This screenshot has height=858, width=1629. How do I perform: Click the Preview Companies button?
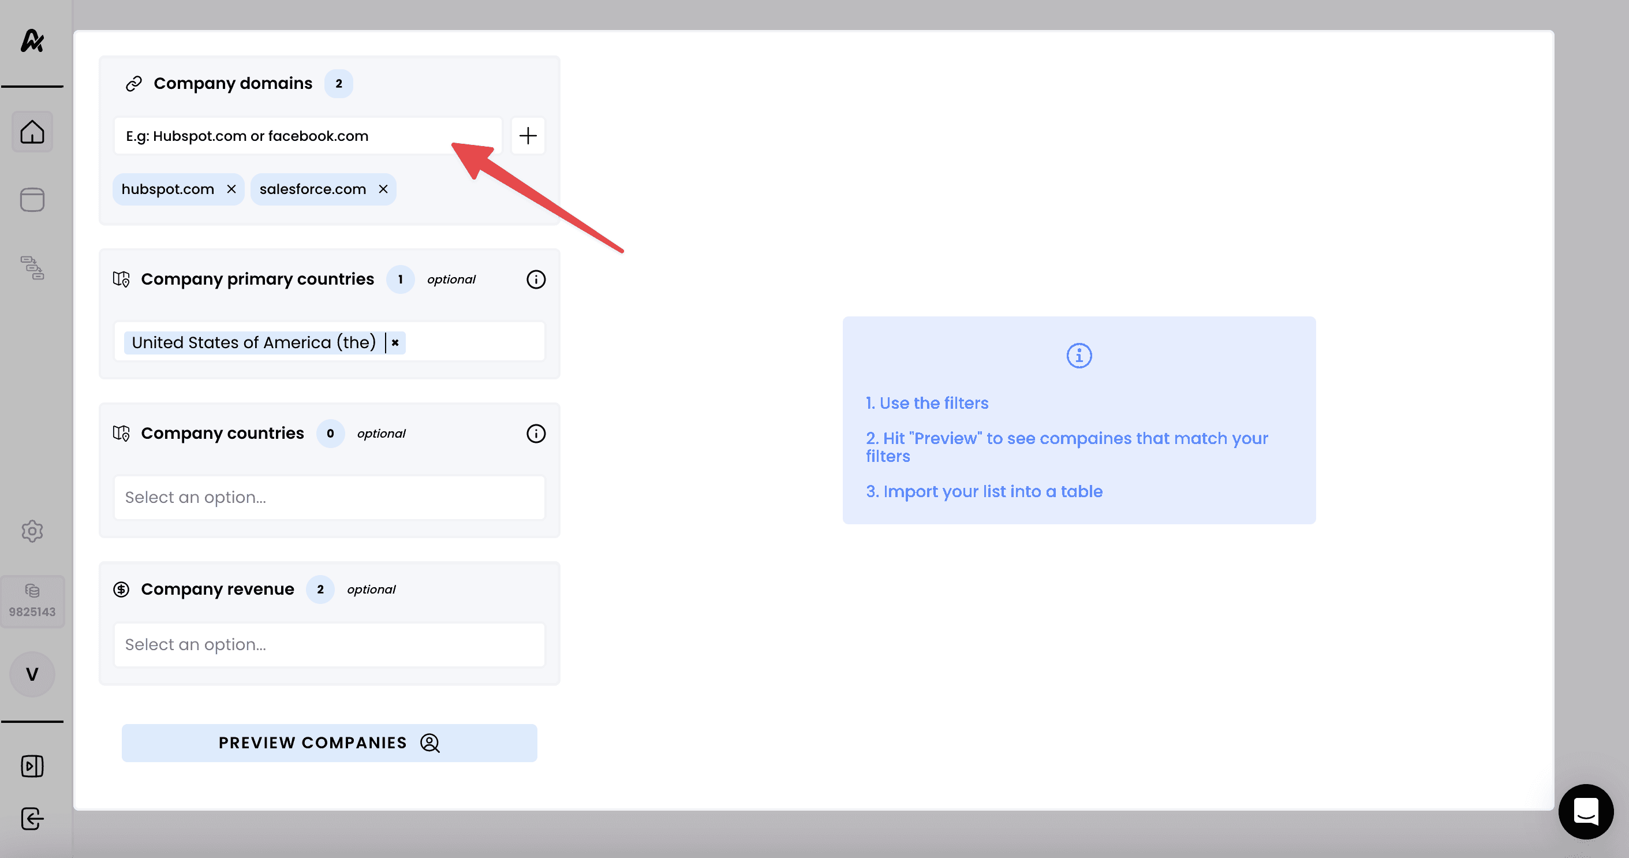(329, 742)
